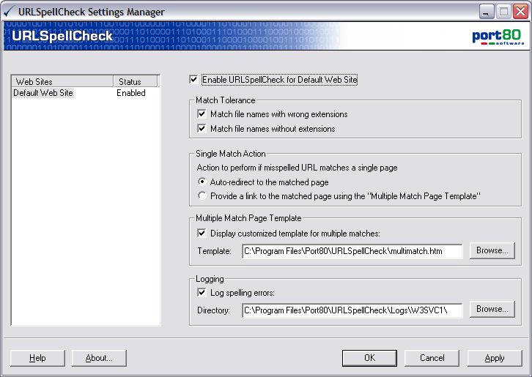Cancel the settings dialog
This screenshot has height=377, width=532.
pos(432,358)
